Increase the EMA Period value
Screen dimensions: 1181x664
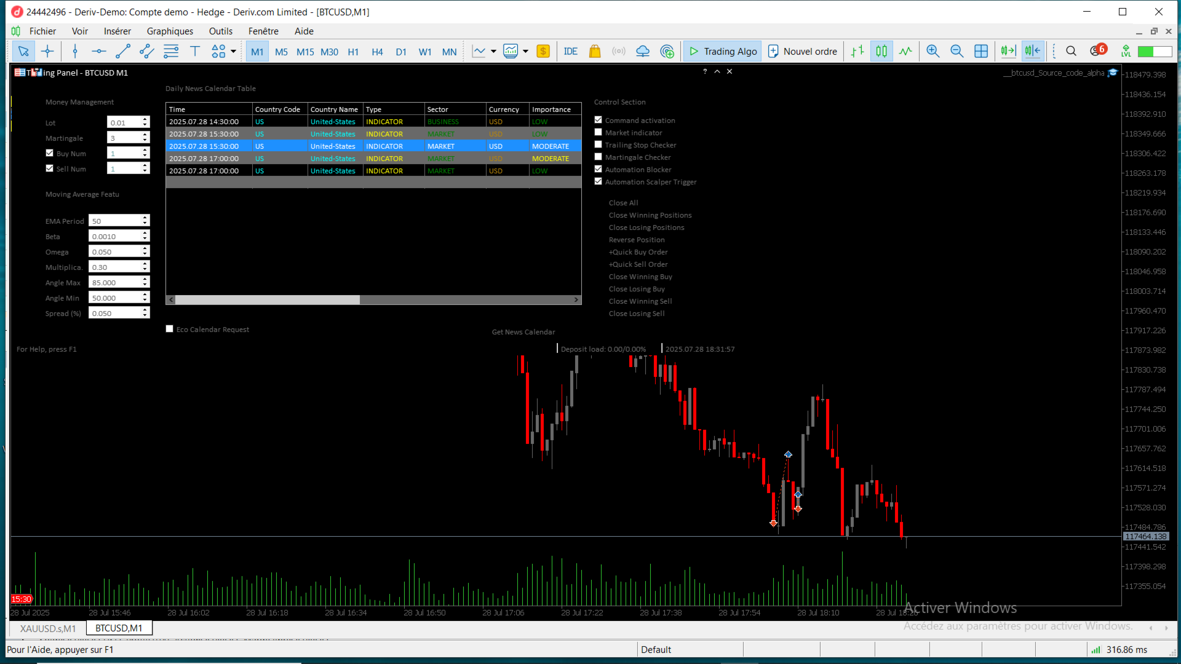tap(145, 218)
